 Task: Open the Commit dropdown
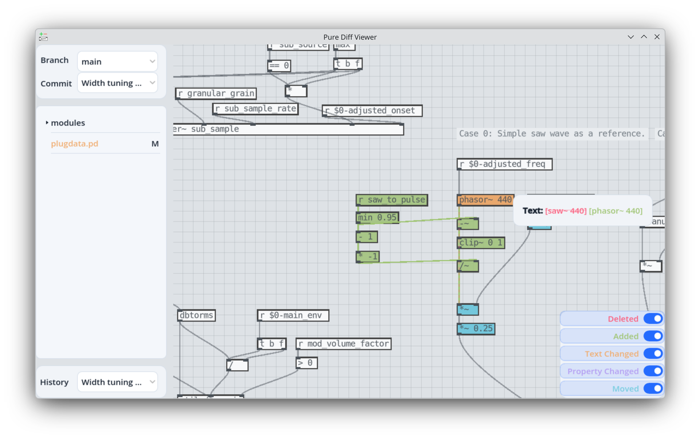click(117, 83)
